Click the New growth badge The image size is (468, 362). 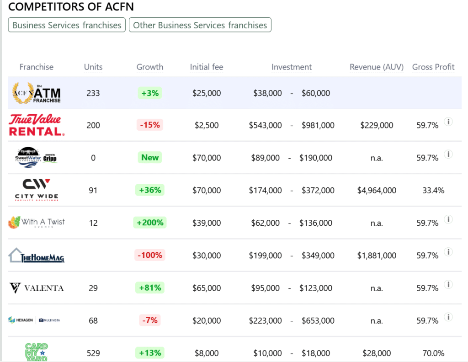click(x=150, y=157)
